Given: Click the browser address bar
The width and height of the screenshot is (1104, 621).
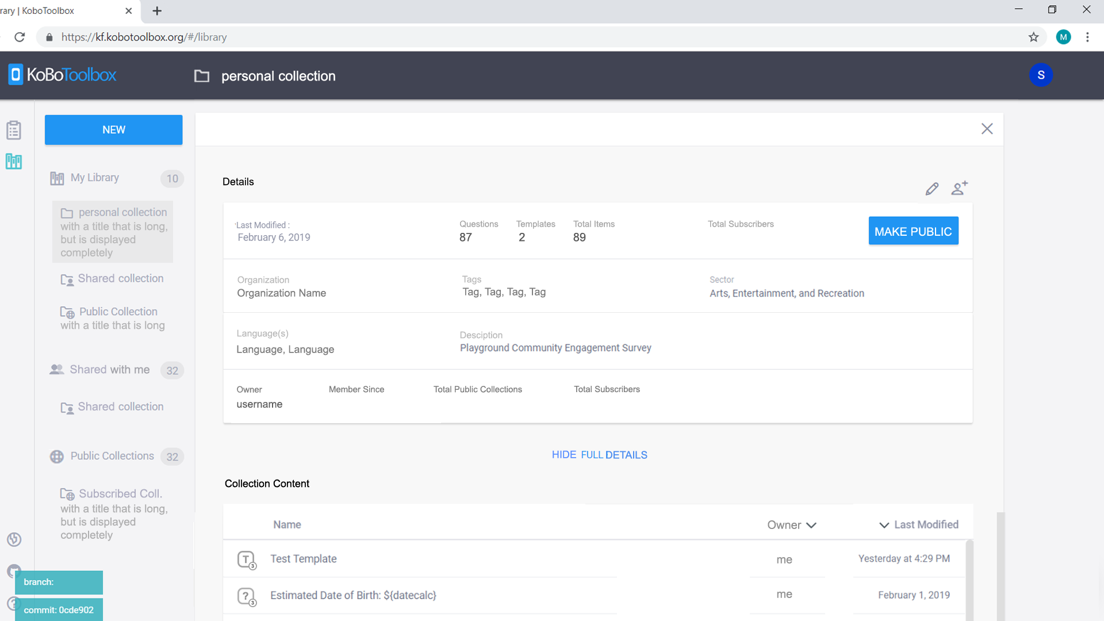Looking at the screenshot, I should [x=517, y=37].
